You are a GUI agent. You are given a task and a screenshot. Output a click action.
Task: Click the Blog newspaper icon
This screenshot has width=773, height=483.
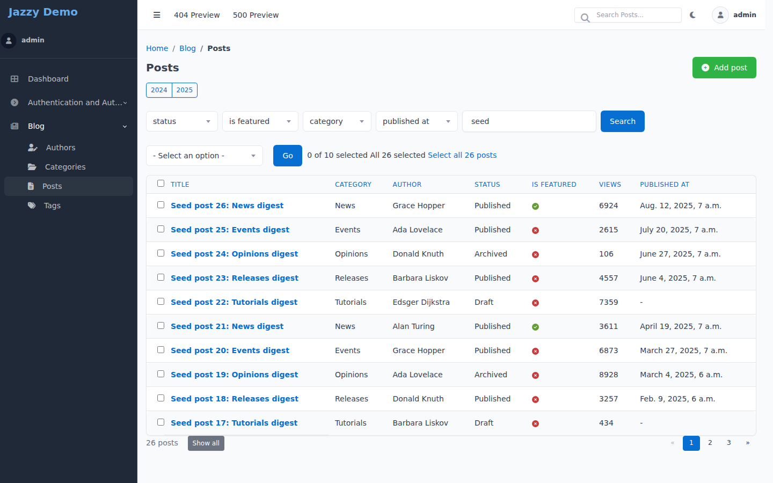click(x=14, y=126)
